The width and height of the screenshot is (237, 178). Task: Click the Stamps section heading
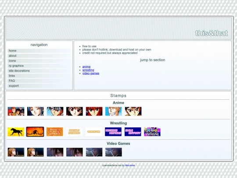coord(118,96)
